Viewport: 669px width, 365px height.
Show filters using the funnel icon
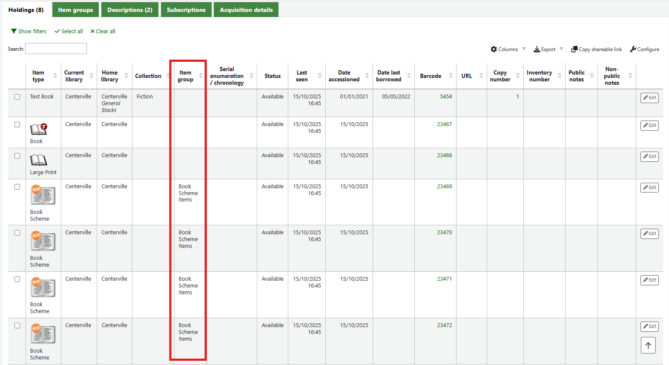(14, 31)
